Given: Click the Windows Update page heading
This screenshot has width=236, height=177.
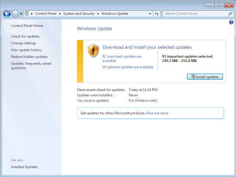Looking at the screenshot, I should (94, 29).
